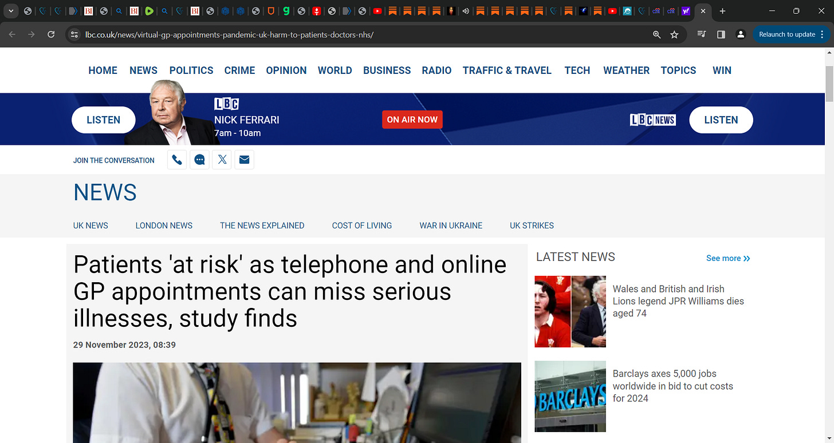Click the phone call icon
The height and width of the screenshot is (443, 834).
coord(177,160)
